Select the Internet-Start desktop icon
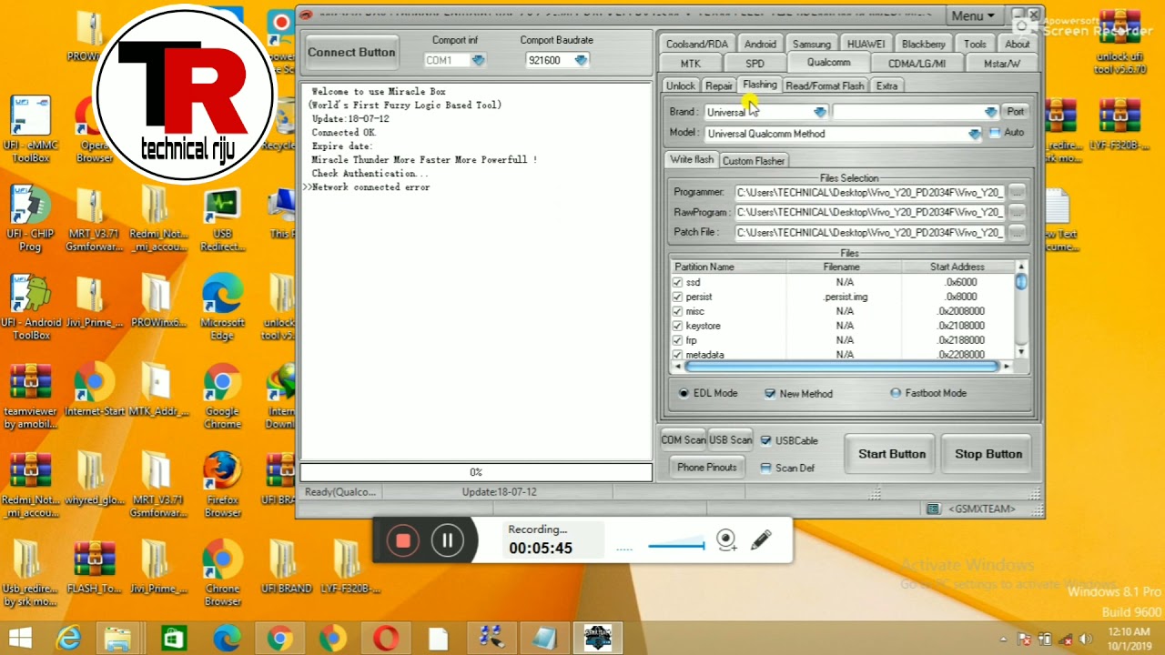This screenshot has height=655, width=1165. coord(95,390)
